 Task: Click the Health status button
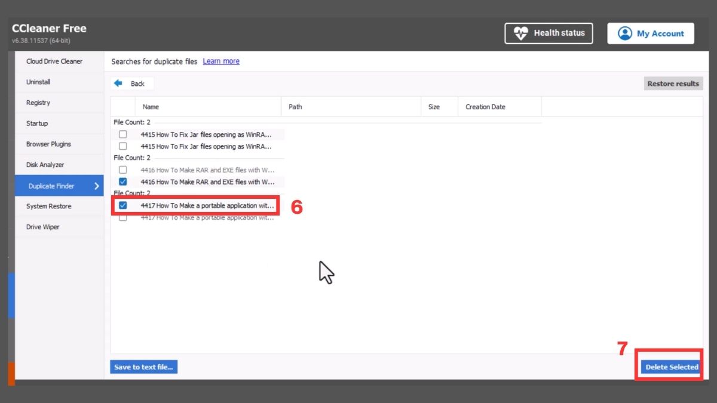click(x=549, y=33)
